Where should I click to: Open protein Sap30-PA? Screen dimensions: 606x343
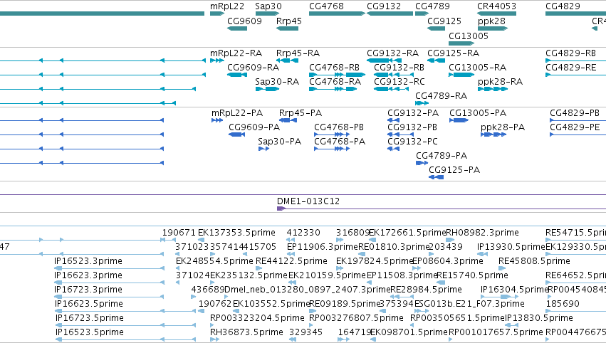pyautogui.click(x=279, y=142)
